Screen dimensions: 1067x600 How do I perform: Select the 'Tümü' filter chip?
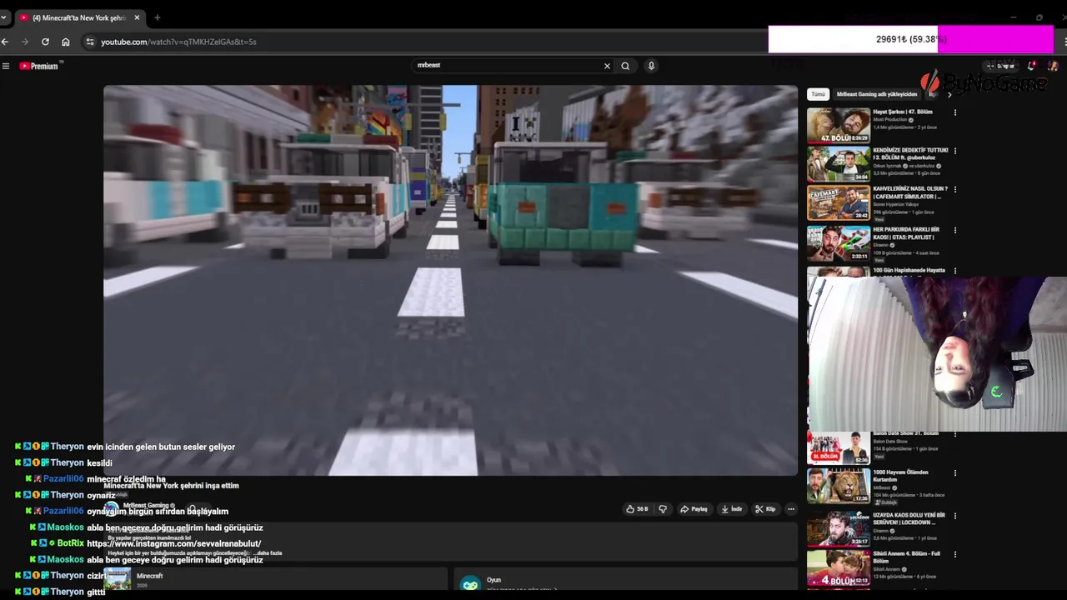[x=818, y=94]
